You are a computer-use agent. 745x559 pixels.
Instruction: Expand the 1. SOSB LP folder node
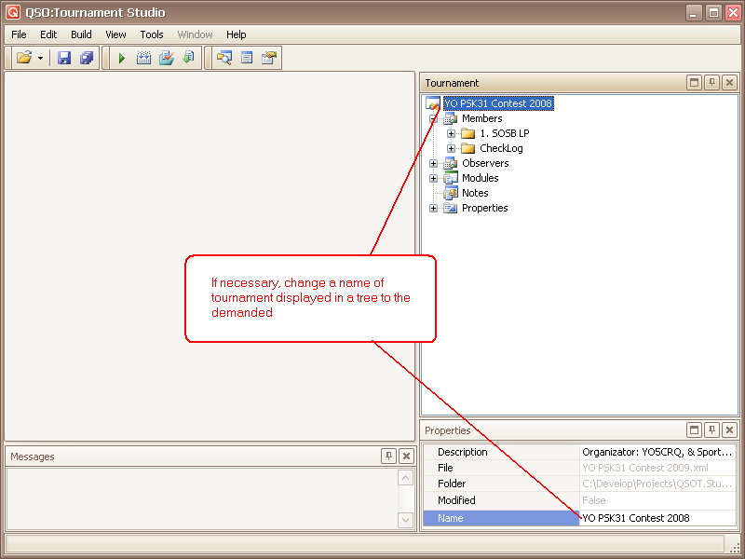pyautogui.click(x=452, y=133)
